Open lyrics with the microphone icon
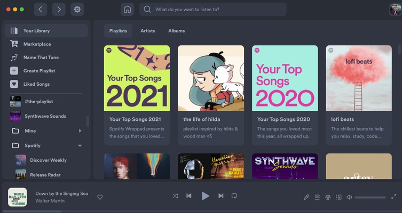Image resolution: width=402 pixels, height=213 pixels. (x=306, y=197)
